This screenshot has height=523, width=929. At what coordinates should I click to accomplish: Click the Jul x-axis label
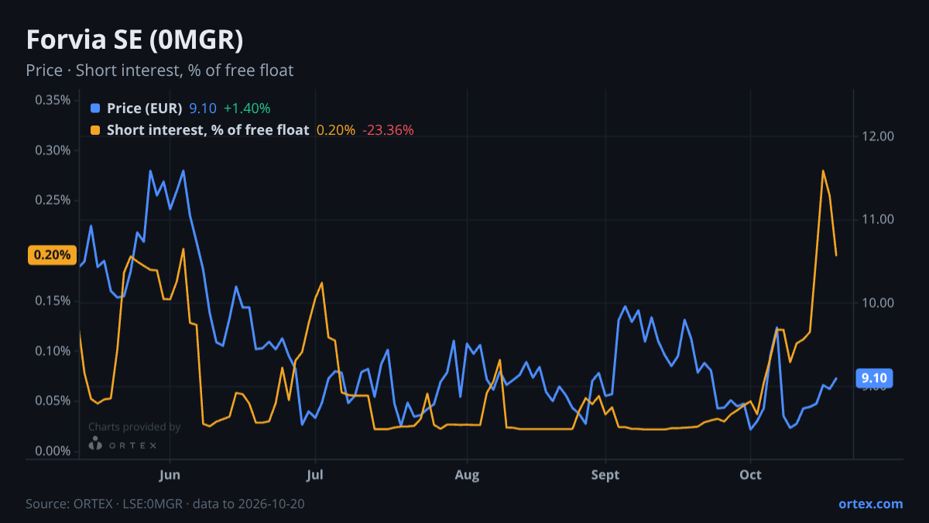point(314,475)
